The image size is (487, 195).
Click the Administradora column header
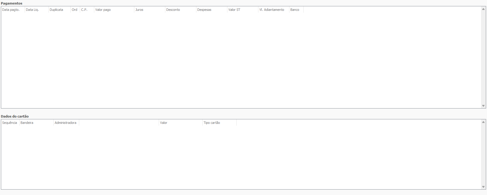pyautogui.click(x=66, y=123)
